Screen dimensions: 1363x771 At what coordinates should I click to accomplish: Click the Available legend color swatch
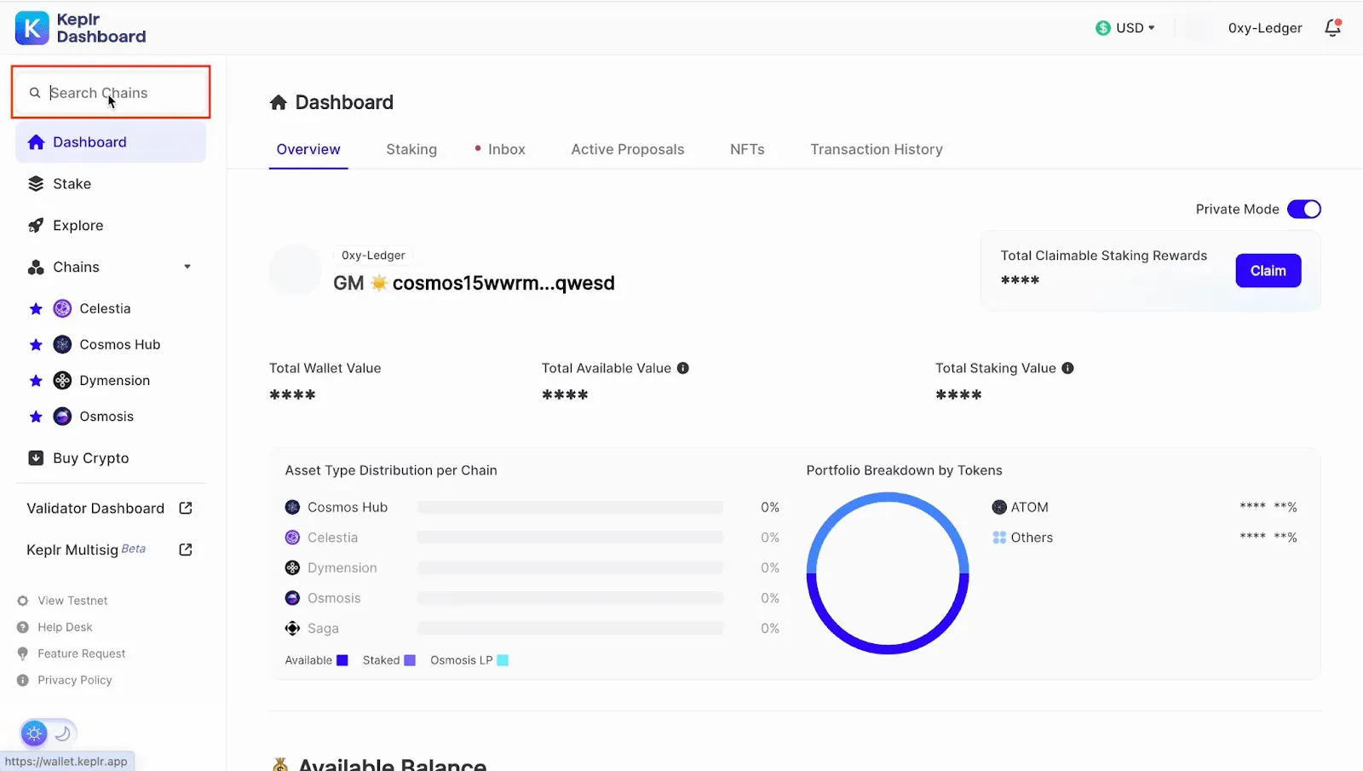coord(342,660)
